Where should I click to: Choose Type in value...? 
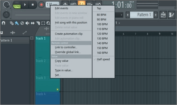point(63,70)
